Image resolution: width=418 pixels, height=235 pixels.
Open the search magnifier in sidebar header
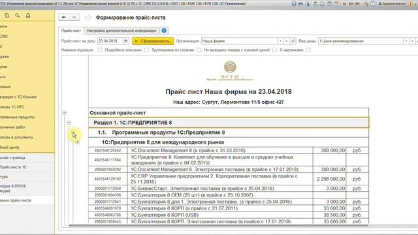point(18,16)
